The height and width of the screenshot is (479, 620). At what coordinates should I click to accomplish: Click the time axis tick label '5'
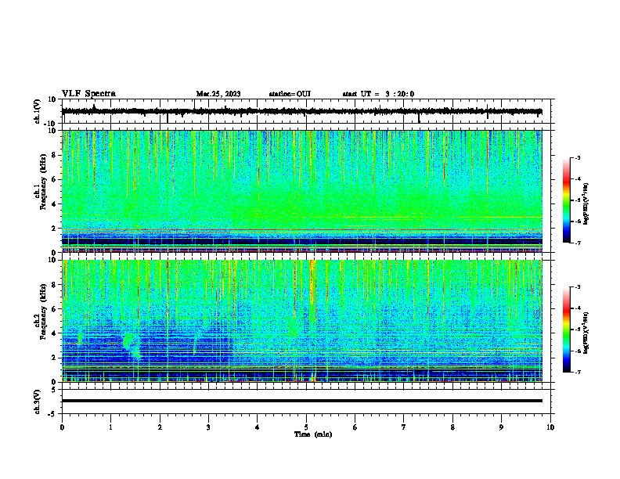(306, 427)
